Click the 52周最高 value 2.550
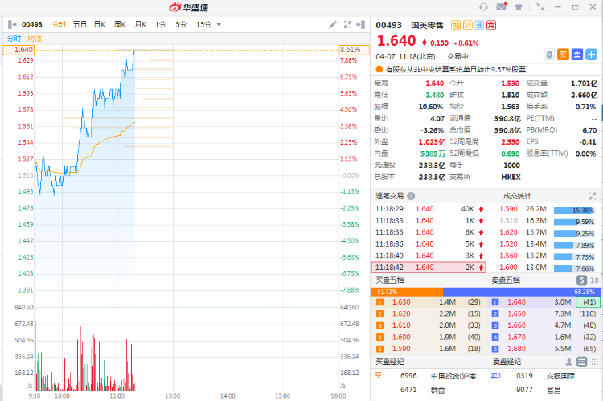 click(510, 142)
